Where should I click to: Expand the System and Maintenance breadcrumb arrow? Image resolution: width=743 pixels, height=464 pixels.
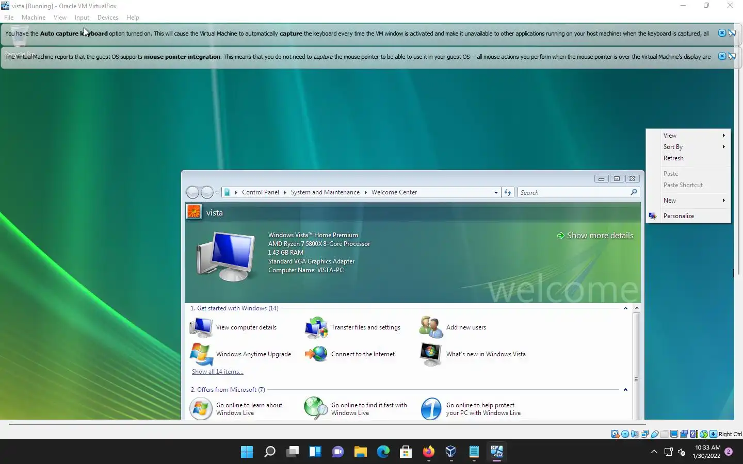[366, 192]
